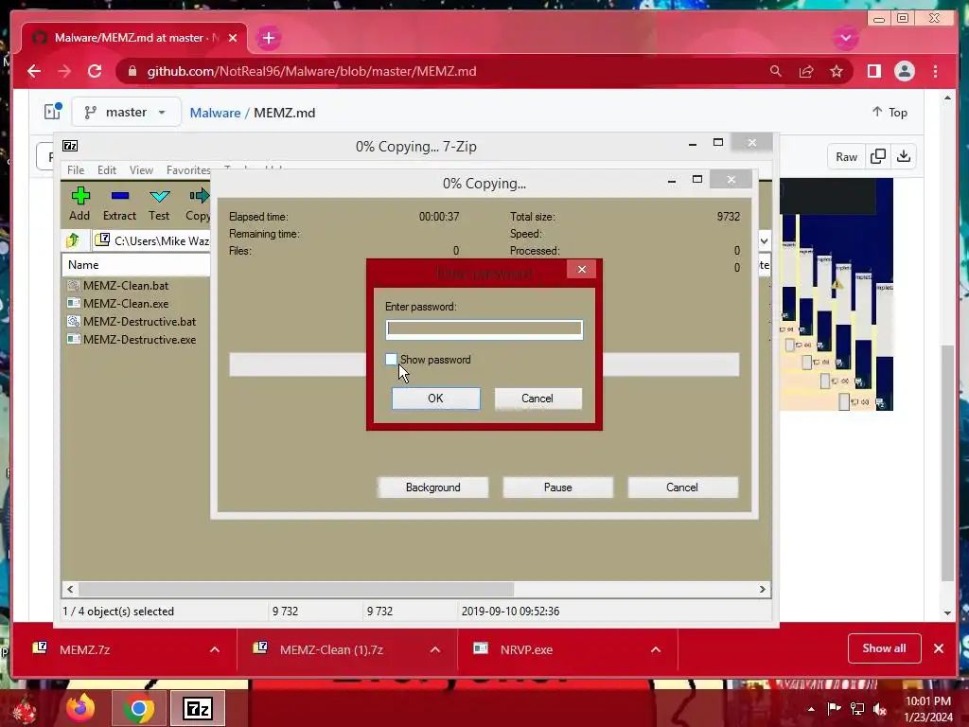Download the raw MEMZ.md file

pos(904,156)
